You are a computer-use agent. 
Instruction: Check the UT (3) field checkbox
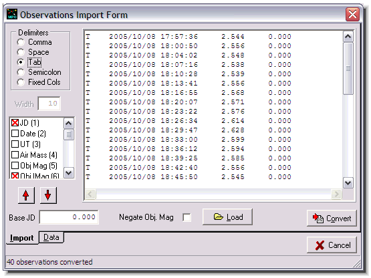click(x=15, y=144)
